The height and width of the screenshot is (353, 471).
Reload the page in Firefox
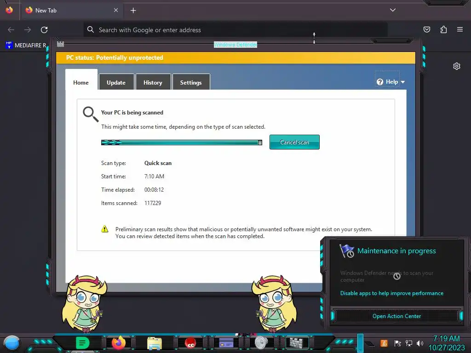(x=44, y=30)
